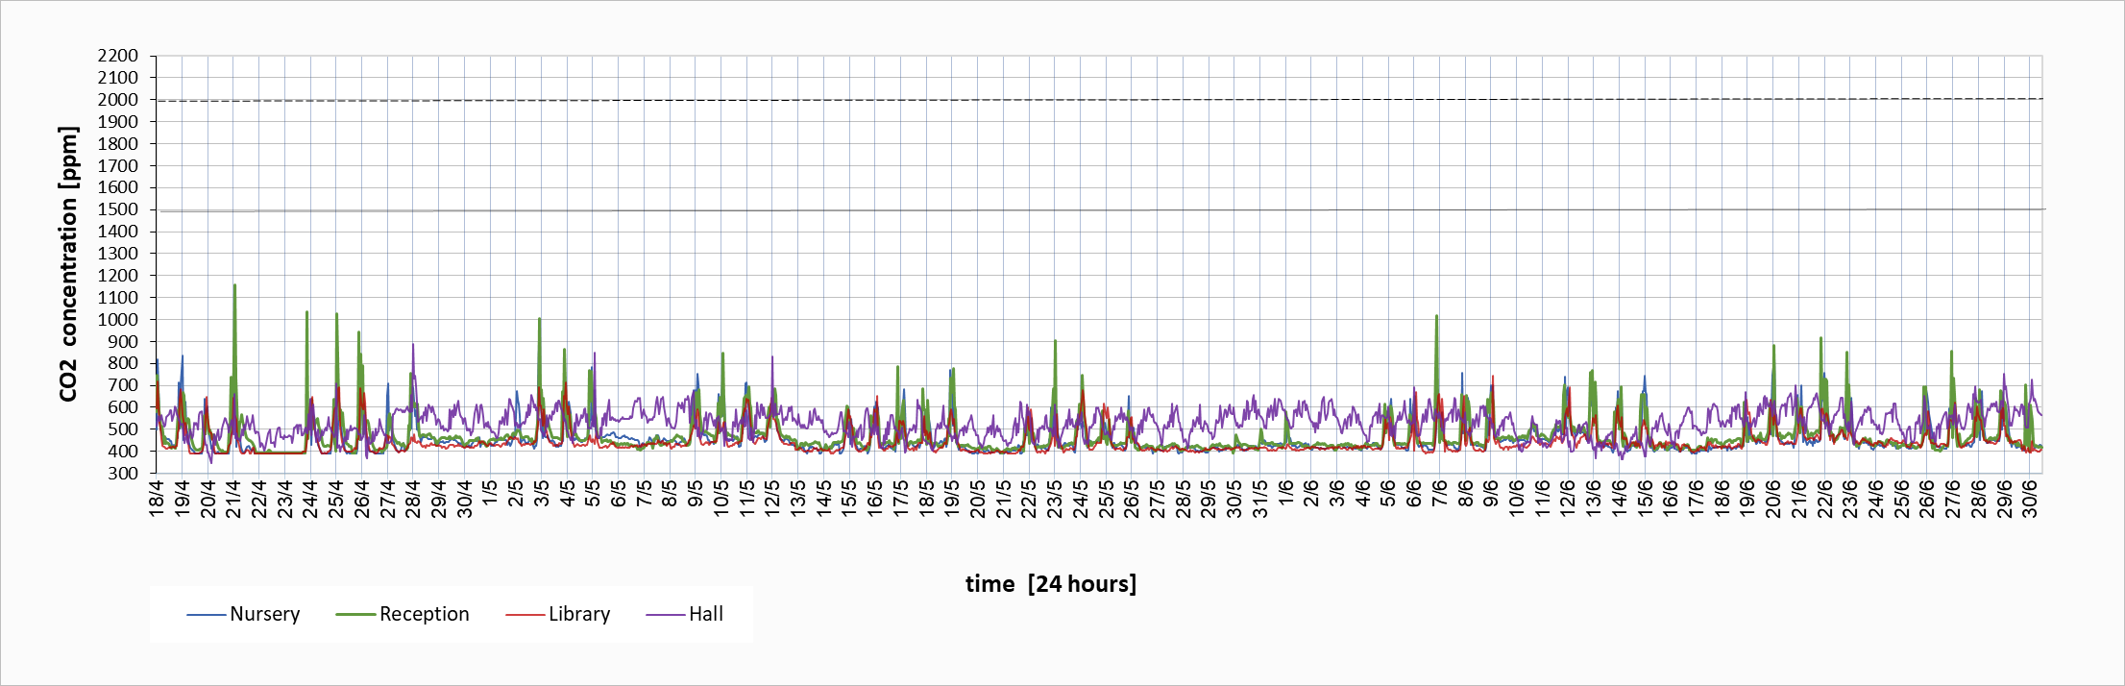Select the Hall legend entry

click(x=705, y=614)
